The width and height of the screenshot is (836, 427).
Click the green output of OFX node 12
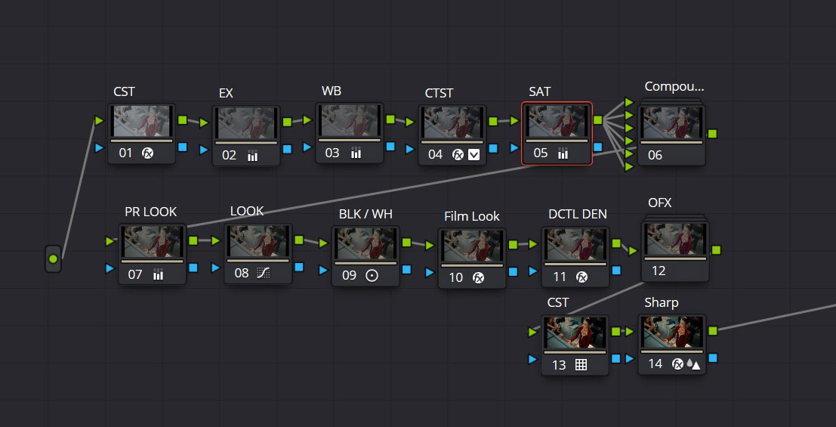click(x=717, y=250)
